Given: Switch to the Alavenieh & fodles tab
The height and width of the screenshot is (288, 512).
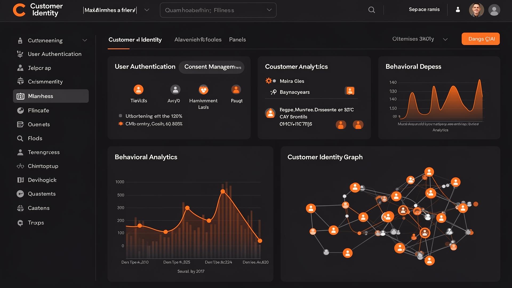Looking at the screenshot, I should tap(198, 39).
